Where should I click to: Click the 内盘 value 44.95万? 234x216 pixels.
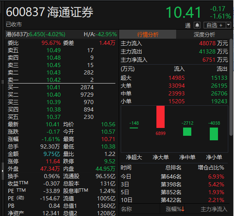tap(106, 169)
